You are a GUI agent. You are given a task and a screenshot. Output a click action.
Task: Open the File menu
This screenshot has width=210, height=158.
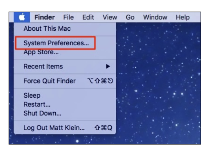(x=68, y=17)
